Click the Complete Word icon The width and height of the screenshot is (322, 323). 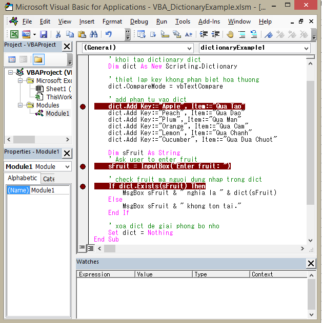pyautogui.click(x=189, y=34)
